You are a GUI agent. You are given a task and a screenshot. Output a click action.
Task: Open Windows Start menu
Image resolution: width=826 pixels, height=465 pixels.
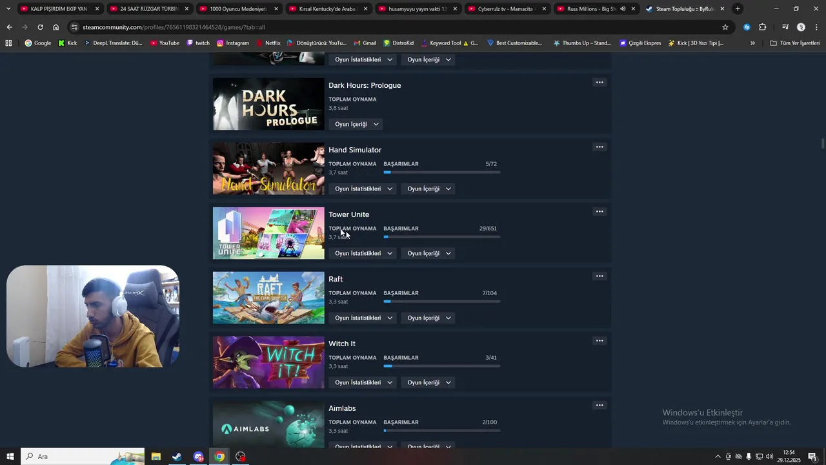point(10,457)
